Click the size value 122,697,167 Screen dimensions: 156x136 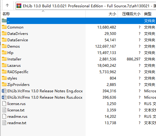coord(105,46)
